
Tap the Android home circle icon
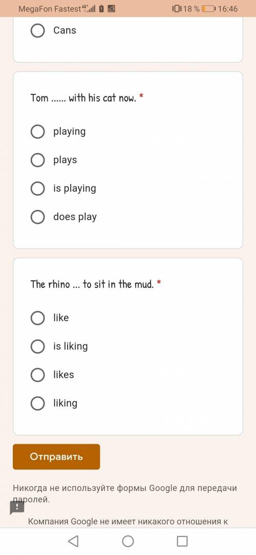click(128, 541)
